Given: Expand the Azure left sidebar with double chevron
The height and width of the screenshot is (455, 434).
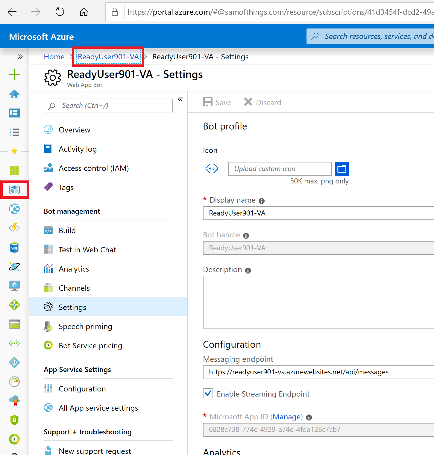Looking at the screenshot, I should pos(20,57).
